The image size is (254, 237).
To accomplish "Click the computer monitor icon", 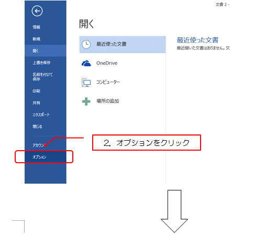I will [x=86, y=82].
